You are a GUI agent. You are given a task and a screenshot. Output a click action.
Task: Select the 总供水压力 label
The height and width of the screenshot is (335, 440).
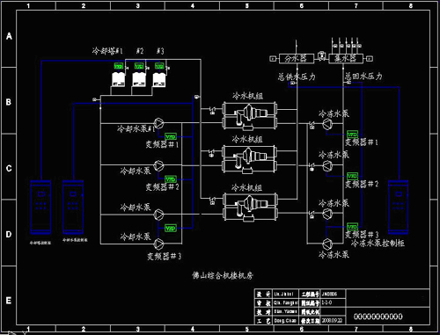pyautogui.click(x=297, y=76)
